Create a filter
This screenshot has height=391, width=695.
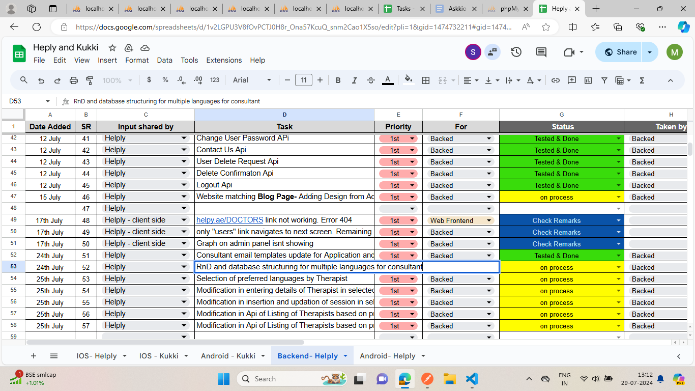[x=604, y=80]
